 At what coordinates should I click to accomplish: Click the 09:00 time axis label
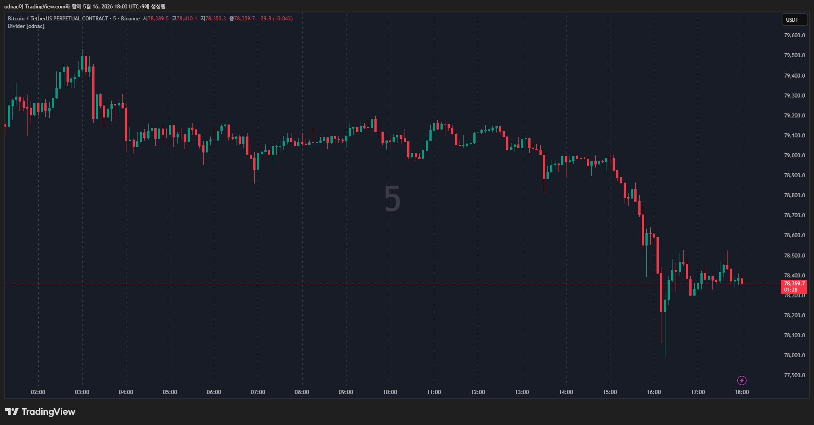click(x=346, y=392)
